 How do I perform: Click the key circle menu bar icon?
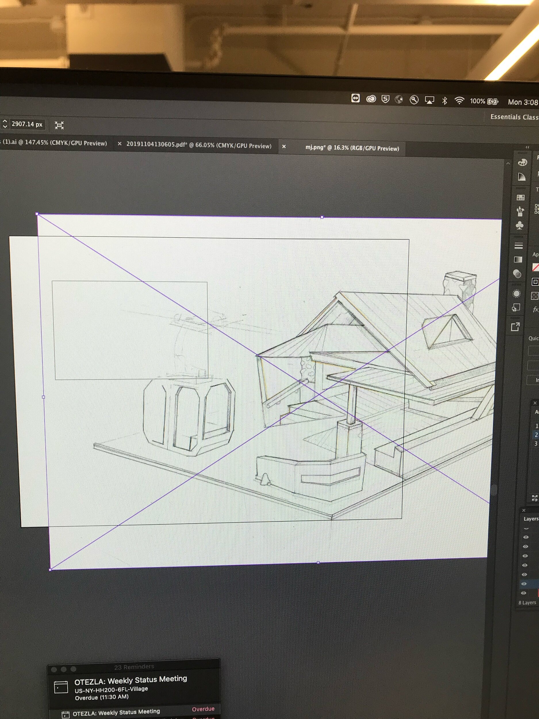click(x=414, y=100)
